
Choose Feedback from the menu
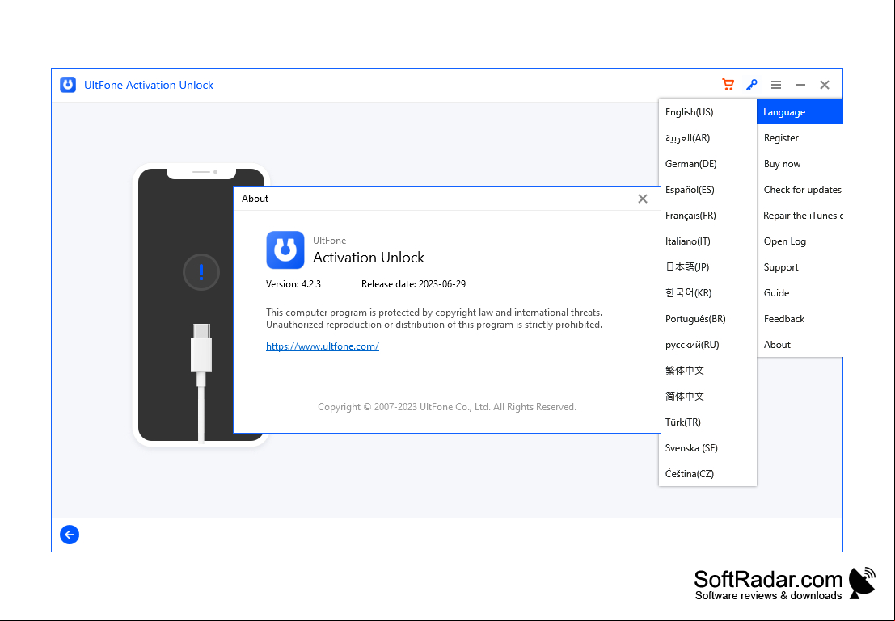coord(800,319)
